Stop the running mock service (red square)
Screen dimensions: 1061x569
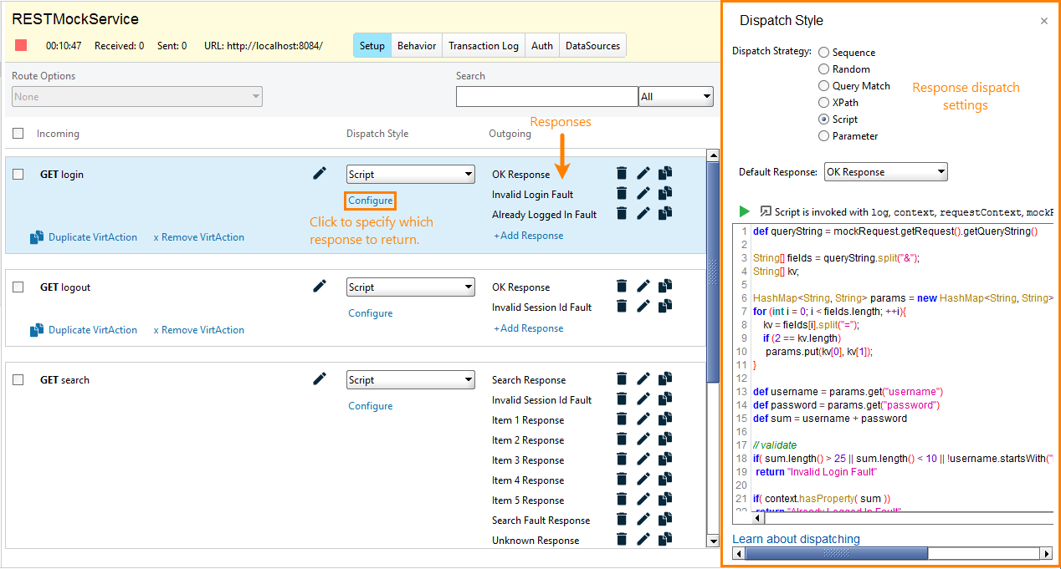click(x=21, y=46)
